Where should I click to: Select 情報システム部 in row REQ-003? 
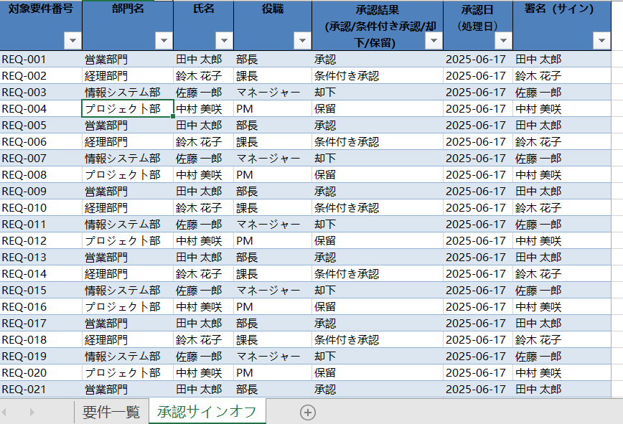click(x=128, y=92)
